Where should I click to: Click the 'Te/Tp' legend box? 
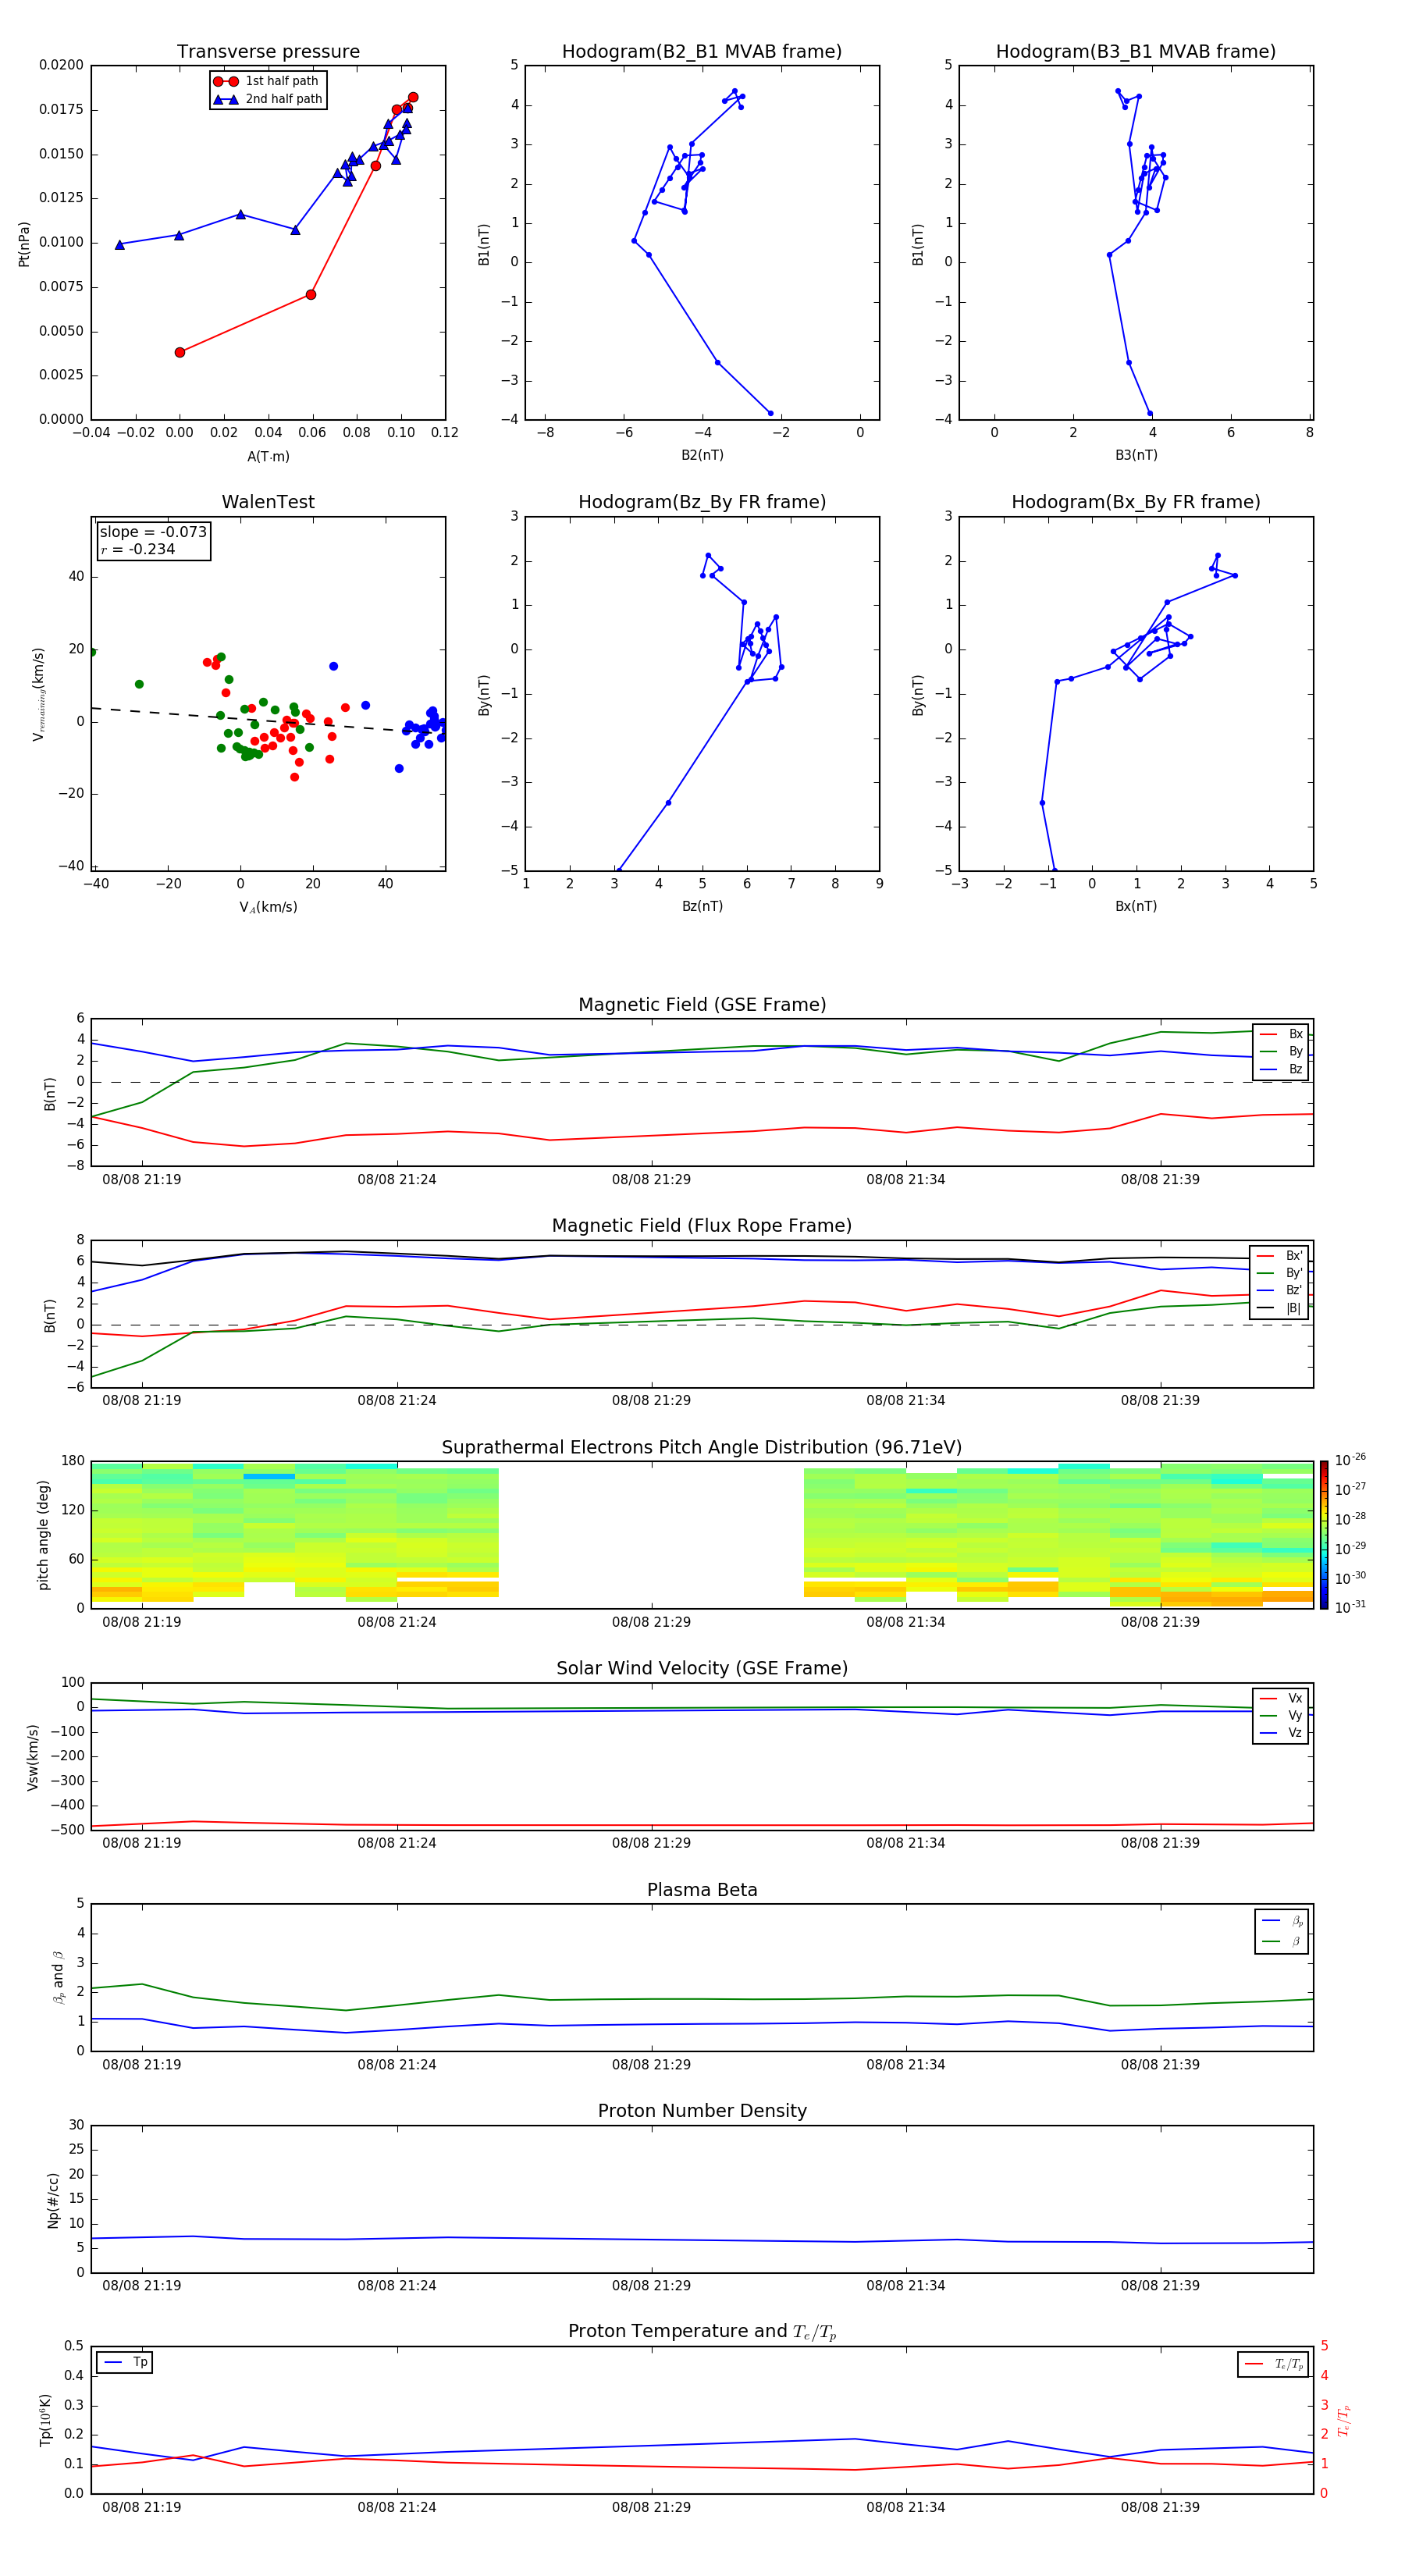pyautogui.click(x=1273, y=2364)
